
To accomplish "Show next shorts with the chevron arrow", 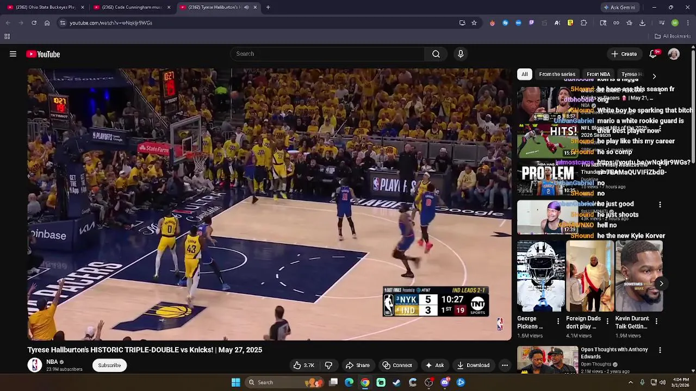I will pyautogui.click(x=661, y=283).
